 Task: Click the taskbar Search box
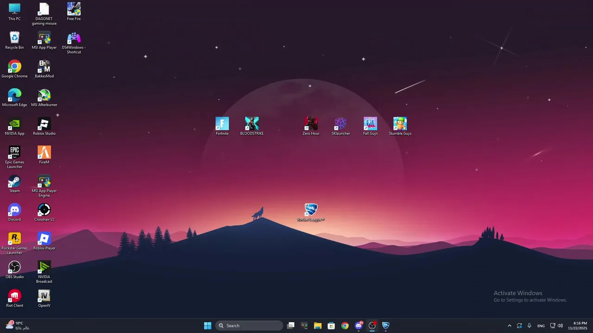coord(249,326)
